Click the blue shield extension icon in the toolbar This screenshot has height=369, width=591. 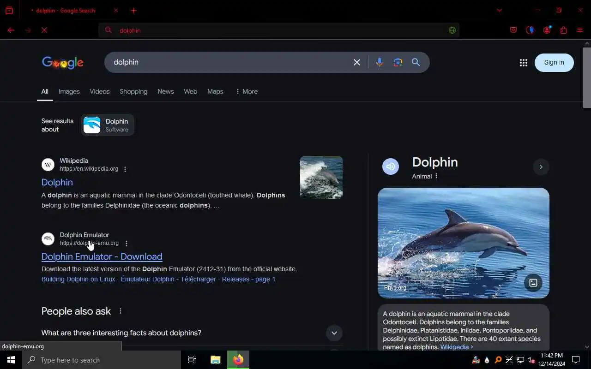click(530, 30)
